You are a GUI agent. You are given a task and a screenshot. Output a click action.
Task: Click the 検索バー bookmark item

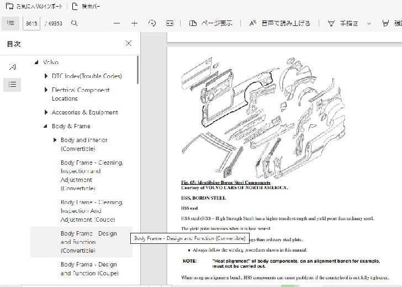[x=86, y=7]
